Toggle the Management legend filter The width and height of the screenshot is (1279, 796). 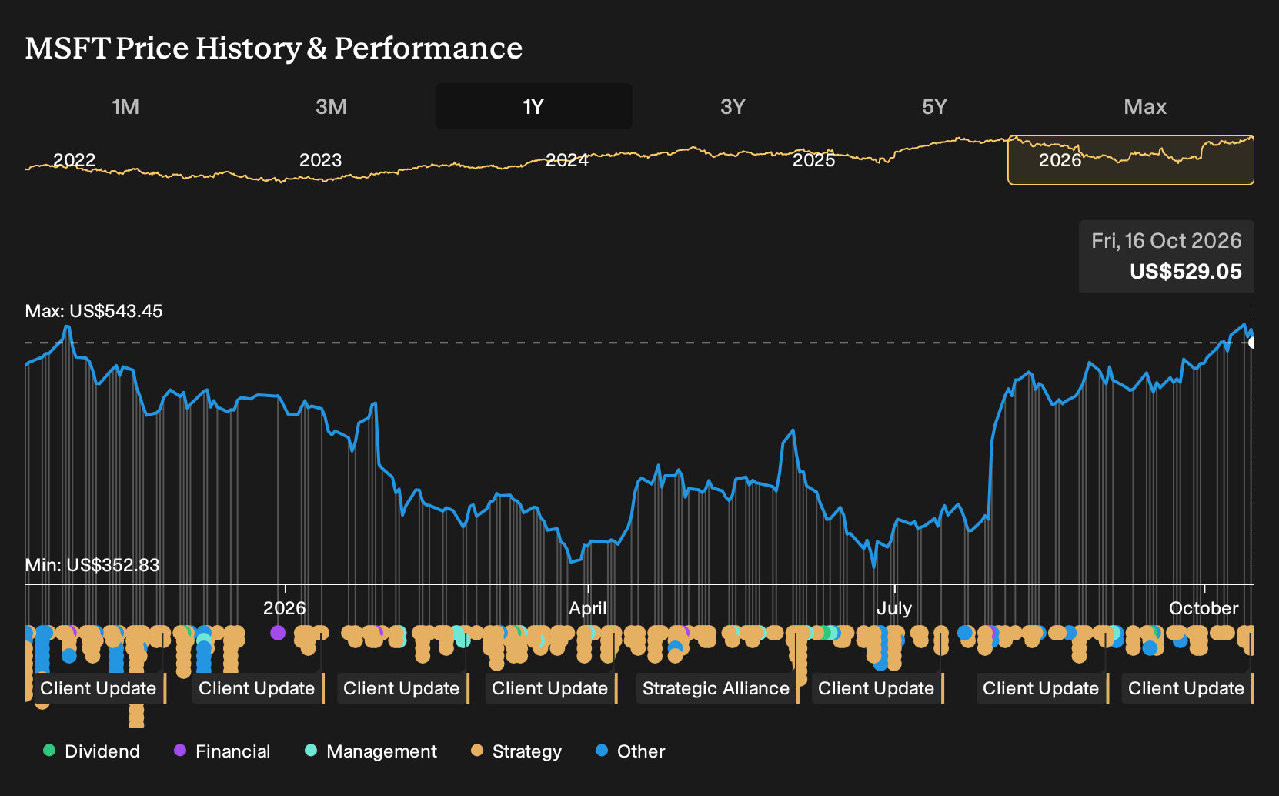pos(371,751)
